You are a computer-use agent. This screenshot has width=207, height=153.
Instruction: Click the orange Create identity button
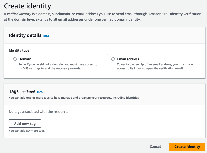[x=187, y=147]
